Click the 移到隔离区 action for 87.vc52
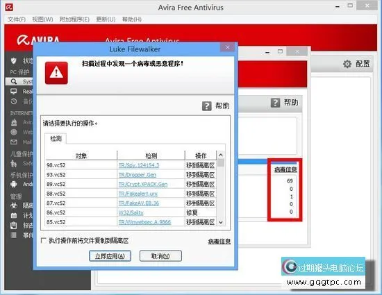The height and width of the screenshot is (295, 382). click(201, 203)
